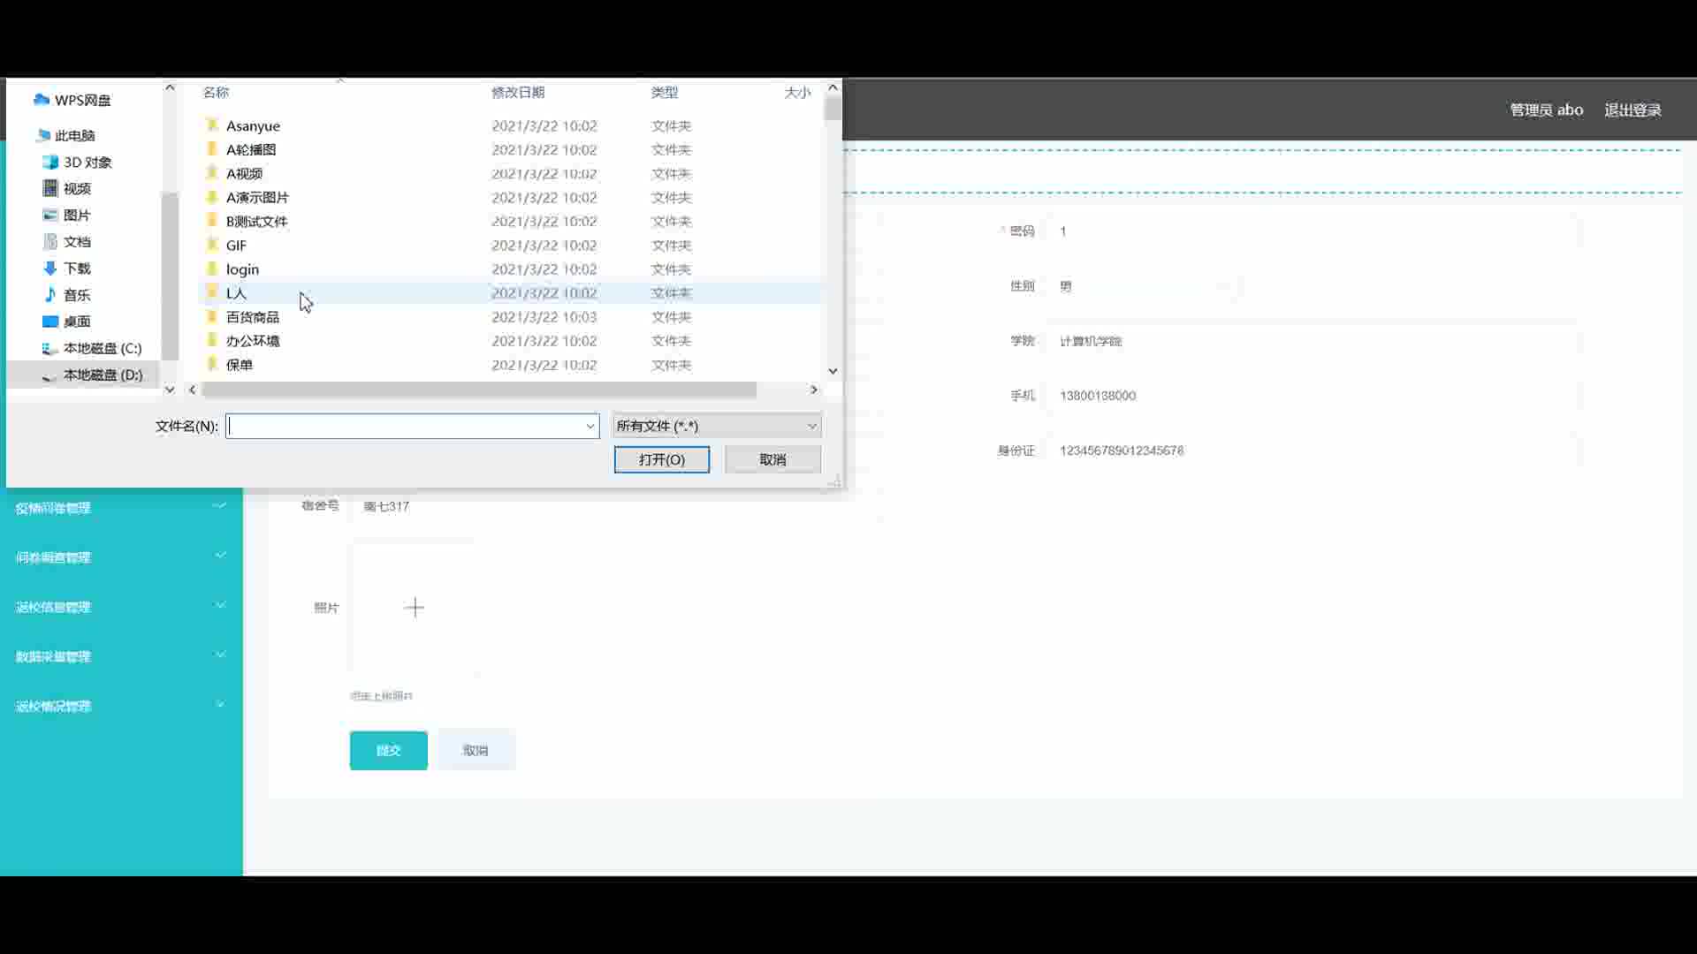Select the B测试文件 folder icon
Image resolution: width=1697 pixels, height=954 pixels.
(x=212, y=221)
